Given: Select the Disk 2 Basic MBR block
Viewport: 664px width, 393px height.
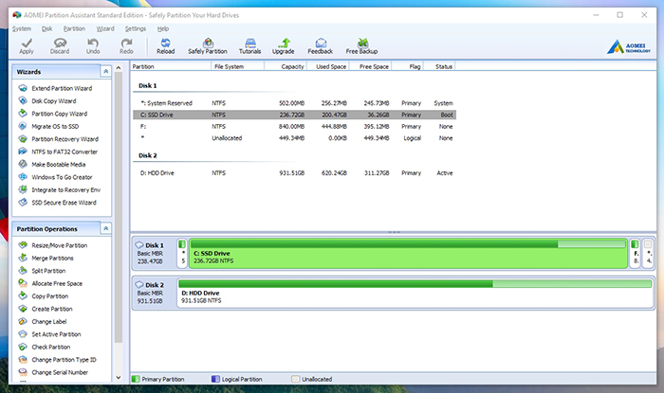Looking at the screenshot, I should point(154,293).
